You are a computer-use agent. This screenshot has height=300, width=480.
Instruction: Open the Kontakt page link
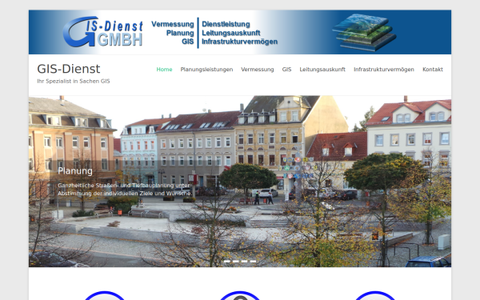pos(433,70)
